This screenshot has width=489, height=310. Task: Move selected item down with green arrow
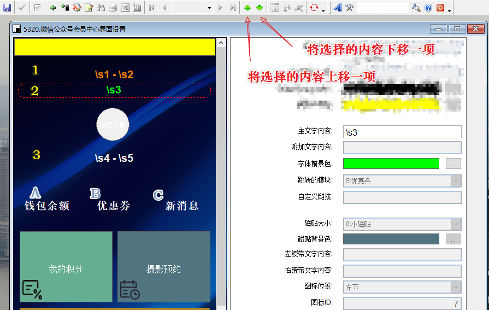point(260,8)
